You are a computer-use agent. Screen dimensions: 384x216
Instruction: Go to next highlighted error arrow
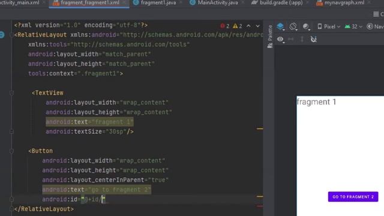[257, 26]
